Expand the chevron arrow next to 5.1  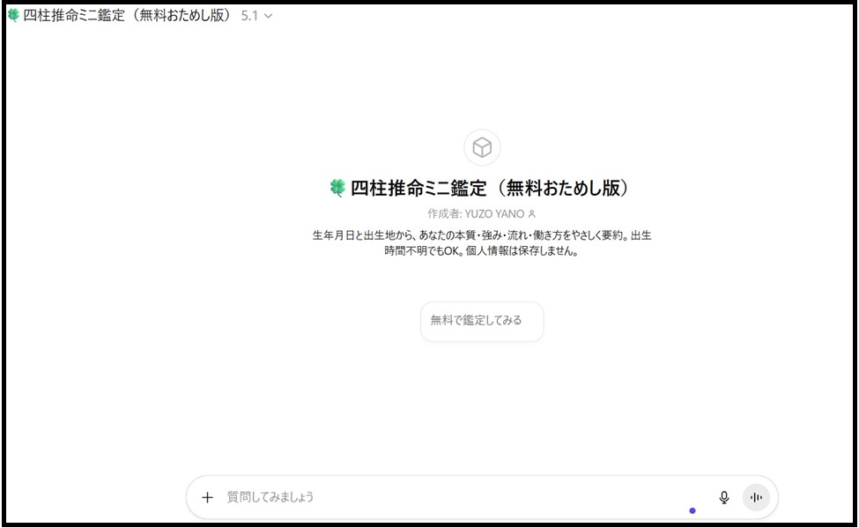269,16
